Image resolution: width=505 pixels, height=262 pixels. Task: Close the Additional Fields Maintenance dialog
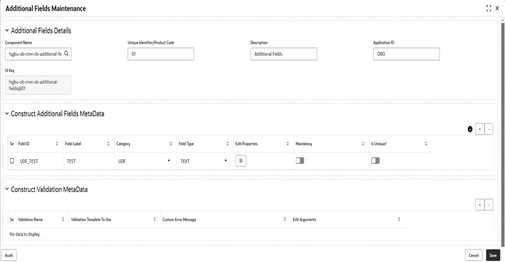(497, 9)
